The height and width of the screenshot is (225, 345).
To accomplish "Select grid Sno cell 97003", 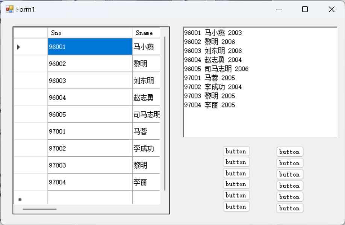I will coord(90,165).
